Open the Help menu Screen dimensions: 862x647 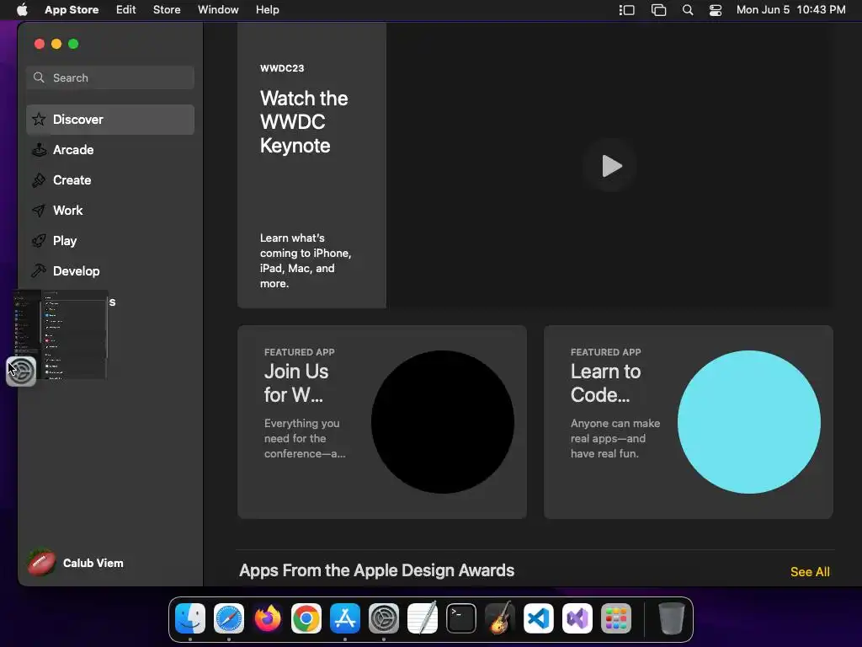[267, 9]
